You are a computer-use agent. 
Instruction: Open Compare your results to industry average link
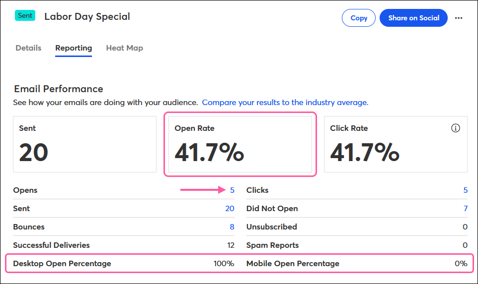[x=285, y=103]
